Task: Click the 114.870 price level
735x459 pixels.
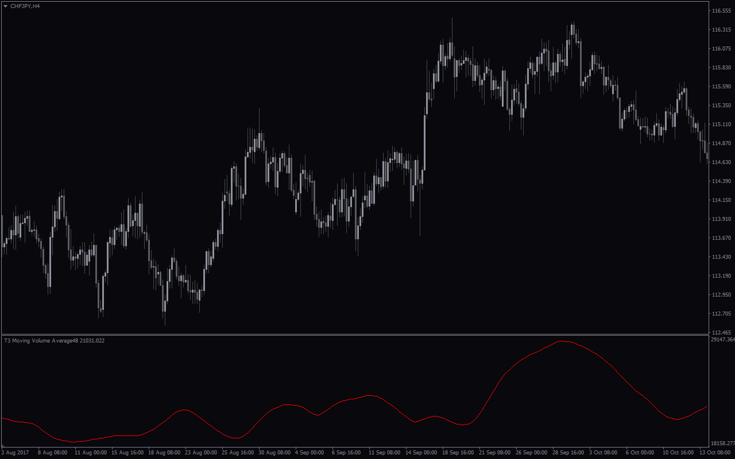Action: 721,143
